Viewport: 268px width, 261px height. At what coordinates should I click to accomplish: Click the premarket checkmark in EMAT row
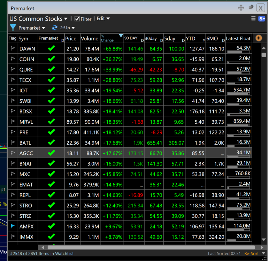click(51, 184)
